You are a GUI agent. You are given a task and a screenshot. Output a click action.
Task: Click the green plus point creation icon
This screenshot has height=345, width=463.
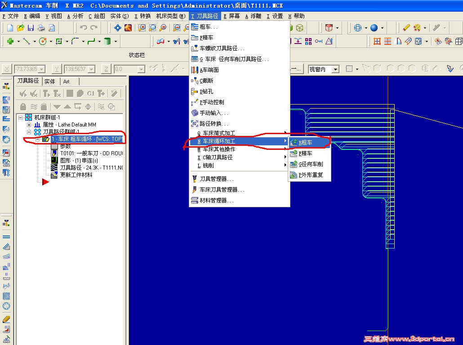click(x=10, y=42)
